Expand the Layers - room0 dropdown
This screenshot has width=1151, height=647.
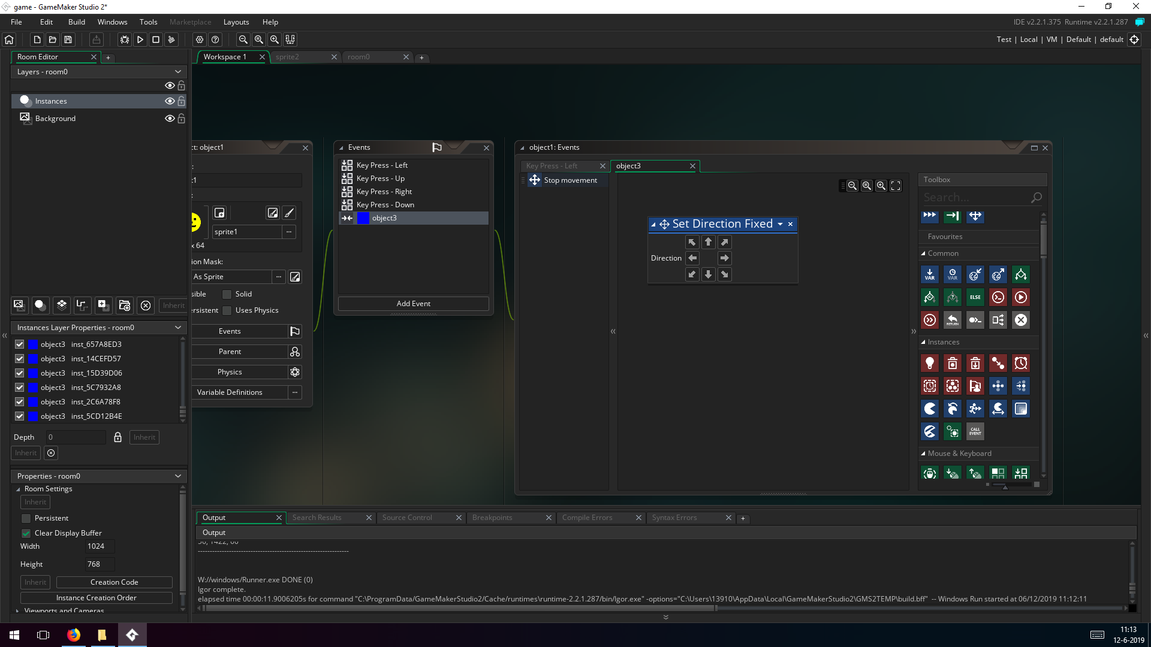(178, 72)
